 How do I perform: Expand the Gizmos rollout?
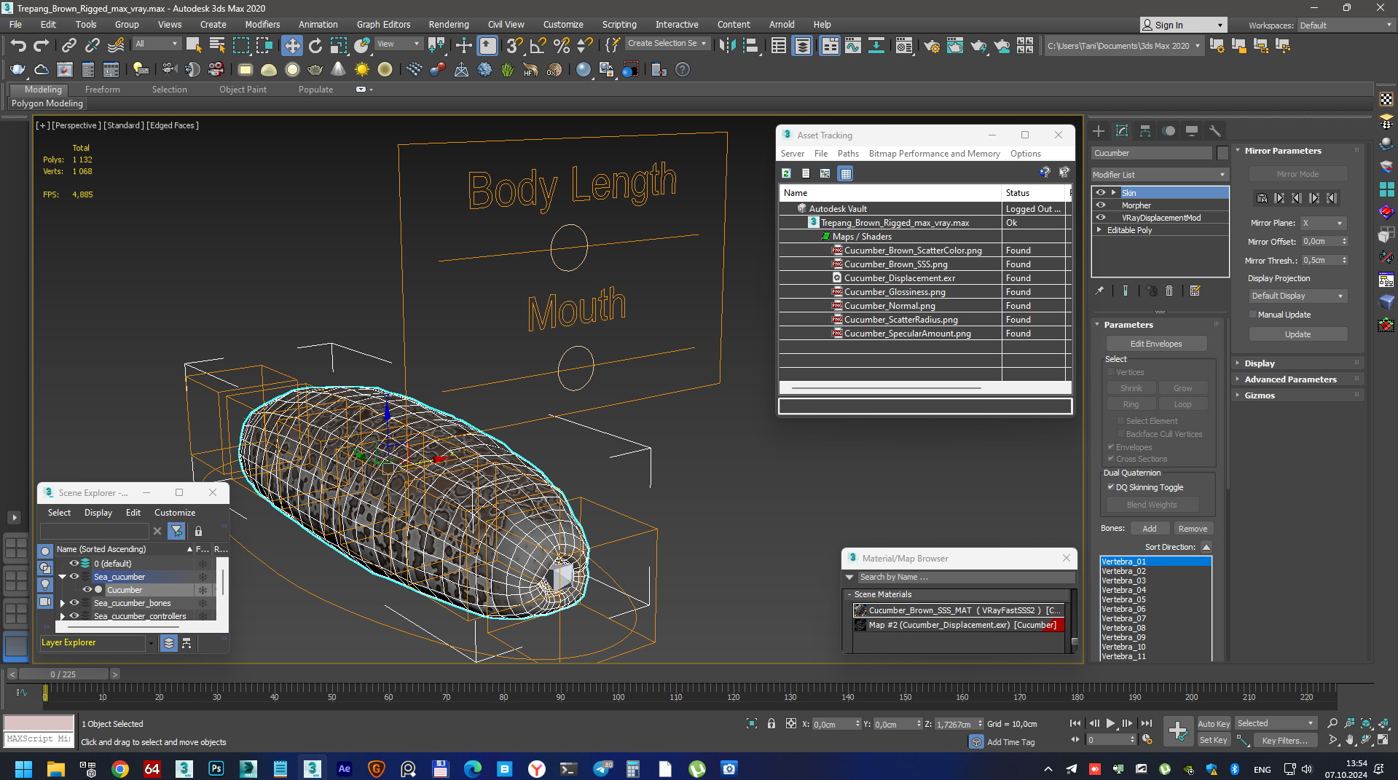tap(1259, 395)
